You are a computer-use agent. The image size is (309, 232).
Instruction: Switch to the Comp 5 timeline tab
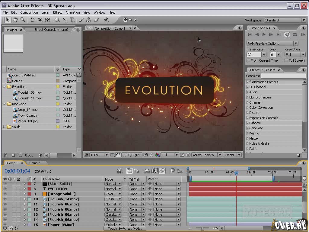(x=34, y=163)
